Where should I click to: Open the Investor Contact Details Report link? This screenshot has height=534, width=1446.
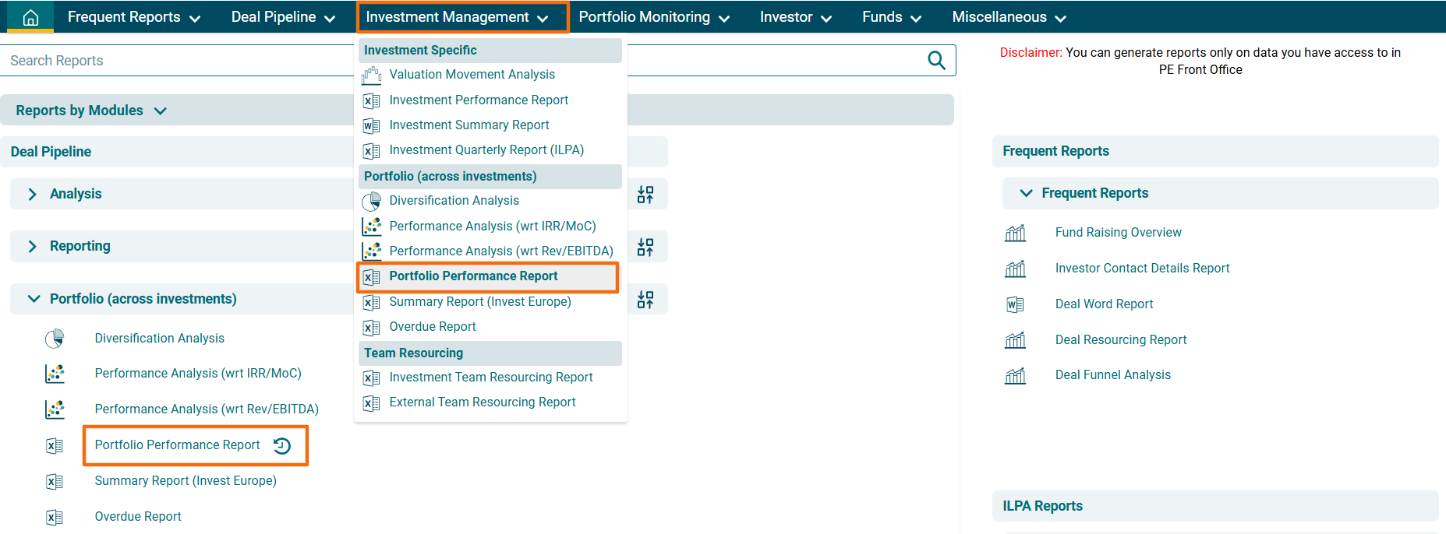click(x=1142, y=269)
